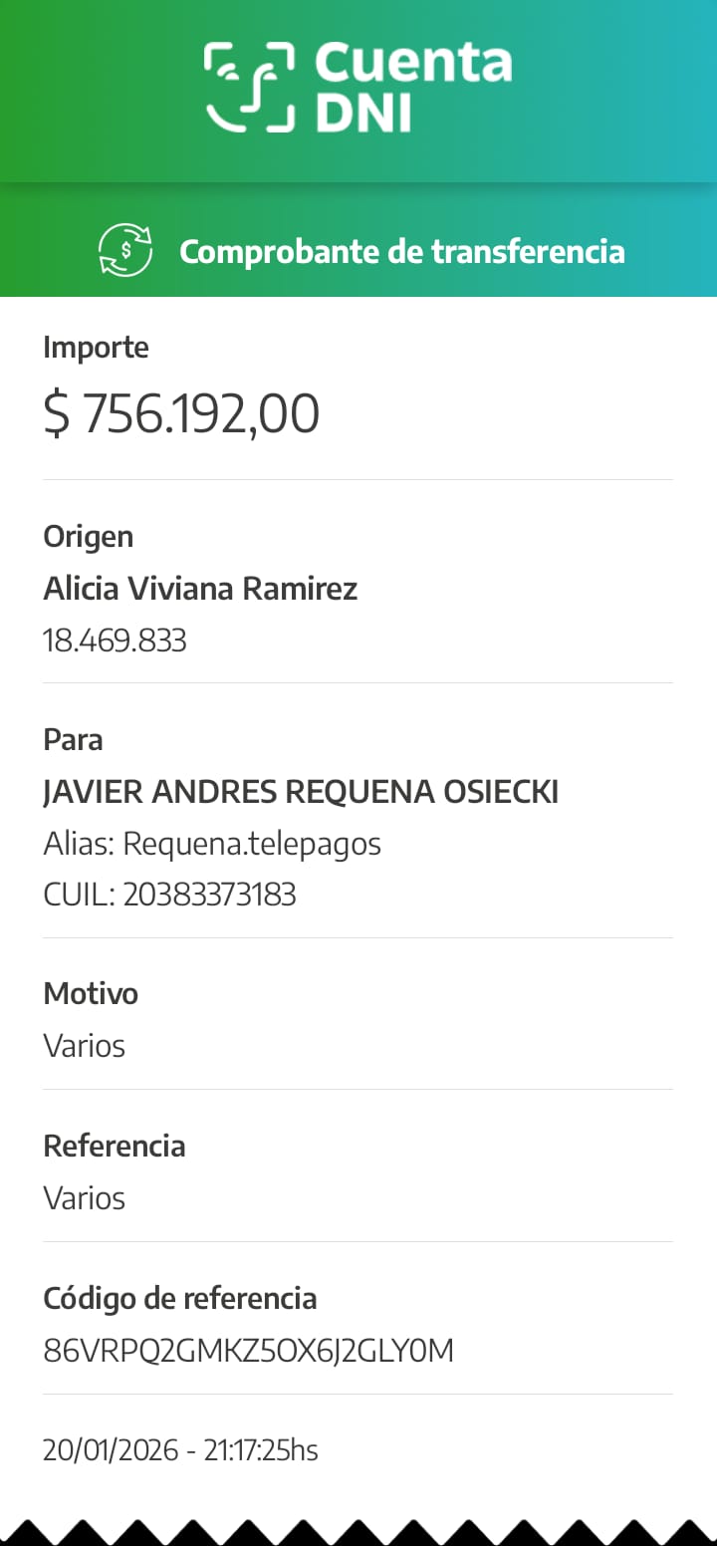Click the sender DNI number 18.469.833
Image resolution: width=717 pixels, height=1546 pixels.
(x=115, y=640)
